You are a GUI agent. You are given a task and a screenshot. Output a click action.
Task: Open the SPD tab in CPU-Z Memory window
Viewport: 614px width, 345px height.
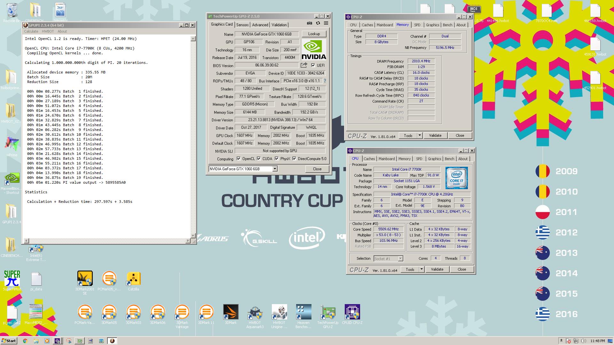[417, 25]
